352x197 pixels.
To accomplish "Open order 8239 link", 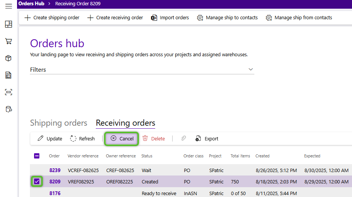I will pyautogui.click(x=55, y=170).
